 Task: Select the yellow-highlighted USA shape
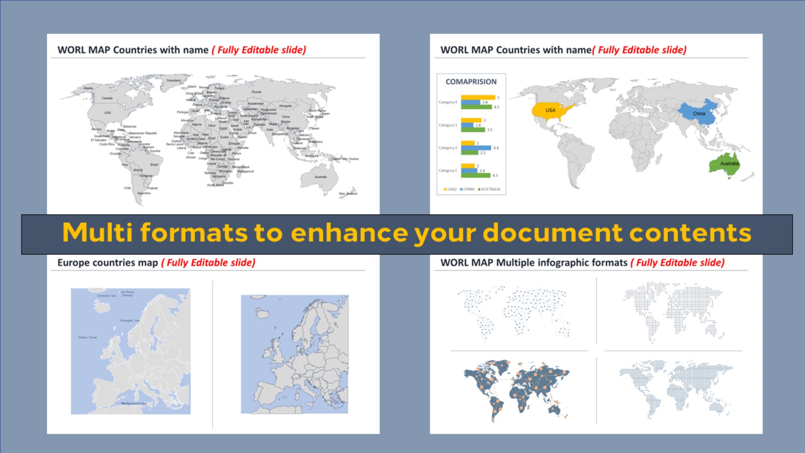coord(549,110)
